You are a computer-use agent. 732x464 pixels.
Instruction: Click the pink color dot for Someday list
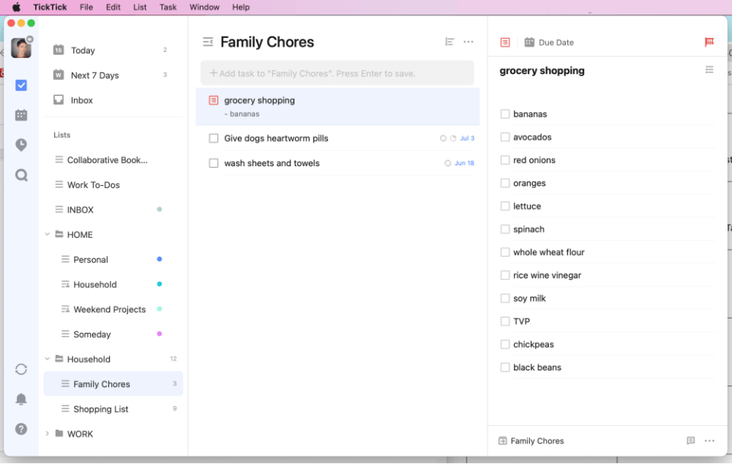point(159,334)
